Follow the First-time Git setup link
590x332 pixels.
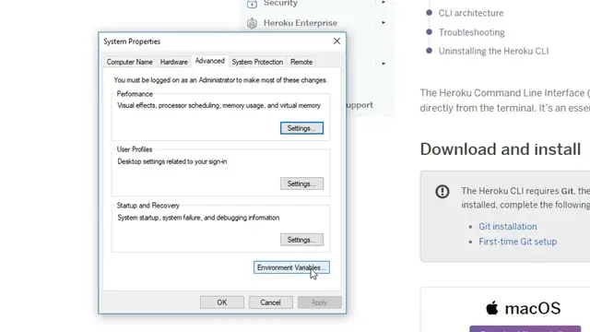(518, 242)
